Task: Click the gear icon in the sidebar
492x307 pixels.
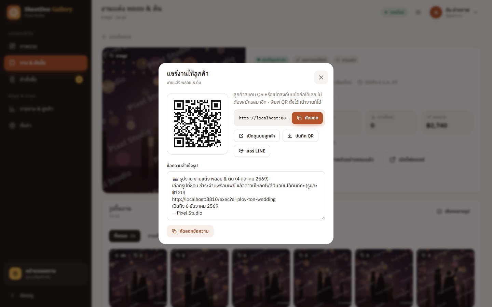Action: point(12,125)
